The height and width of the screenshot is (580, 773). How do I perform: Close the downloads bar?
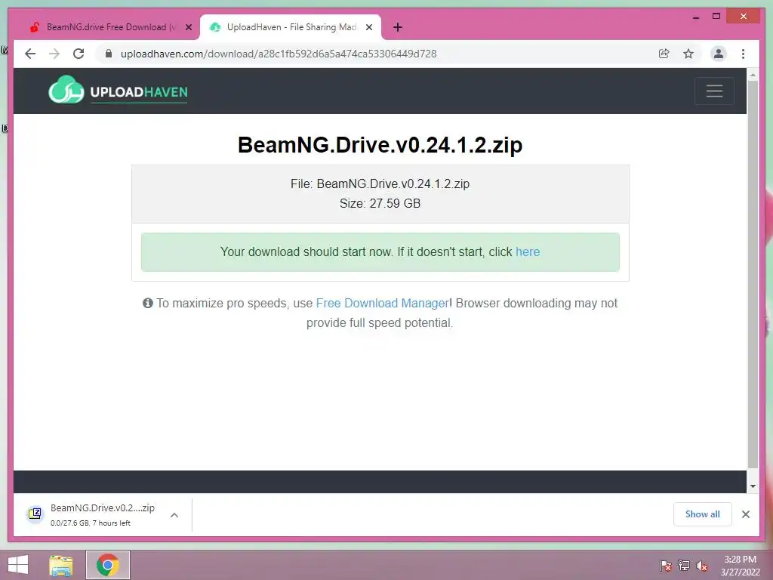[746, 514]
